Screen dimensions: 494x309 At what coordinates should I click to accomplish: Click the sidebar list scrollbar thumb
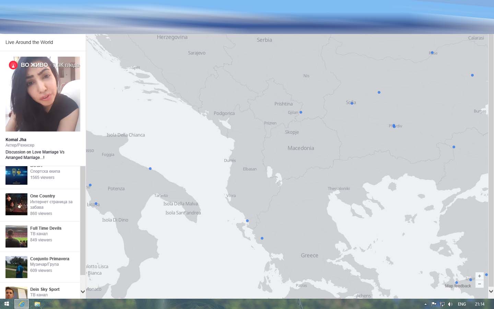(83, 220)
